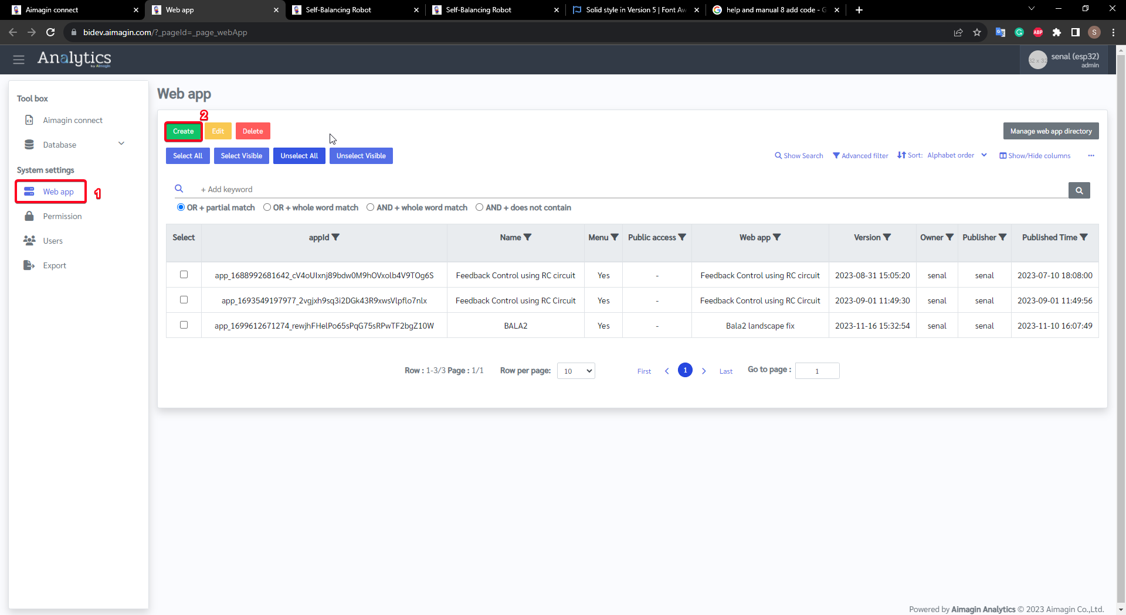
Task: Click the Grammarly extension icon
Action: click(1019, 32)
